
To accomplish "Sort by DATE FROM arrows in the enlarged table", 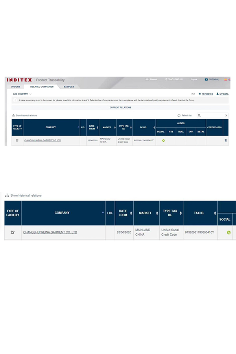I will pyautogui.click(x=131, y=213).
